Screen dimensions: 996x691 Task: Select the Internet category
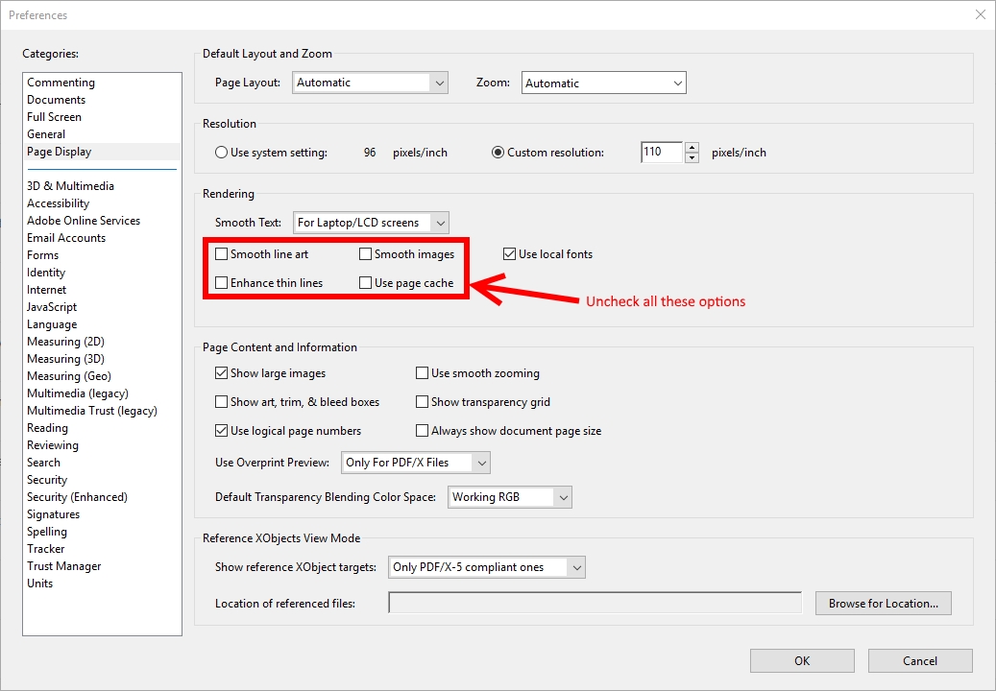click(46, 289)
